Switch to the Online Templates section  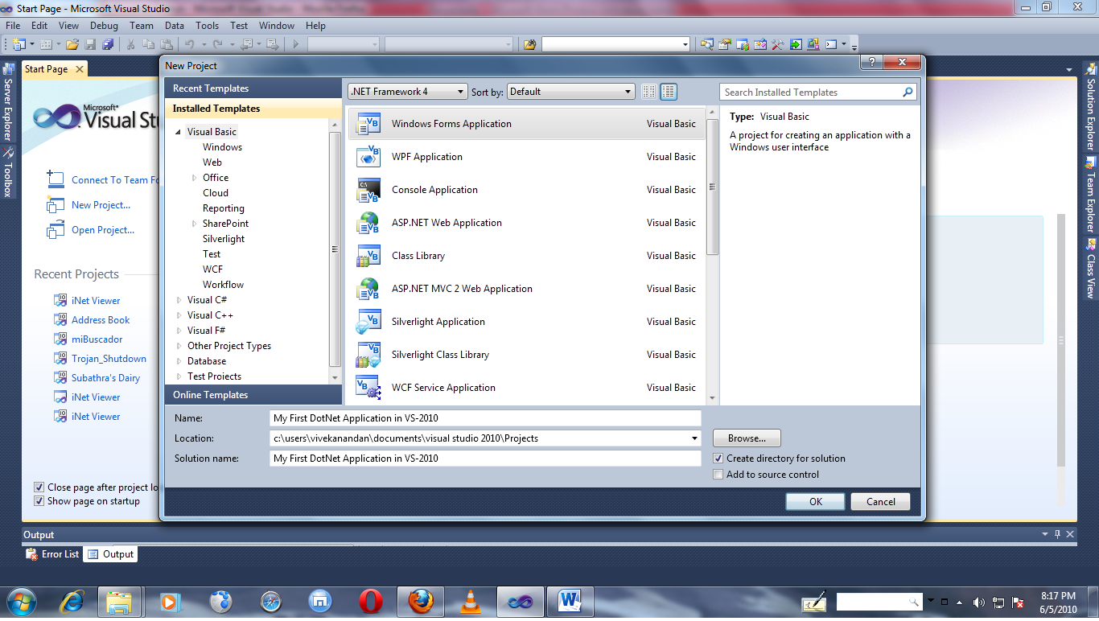tap(212, 394)
